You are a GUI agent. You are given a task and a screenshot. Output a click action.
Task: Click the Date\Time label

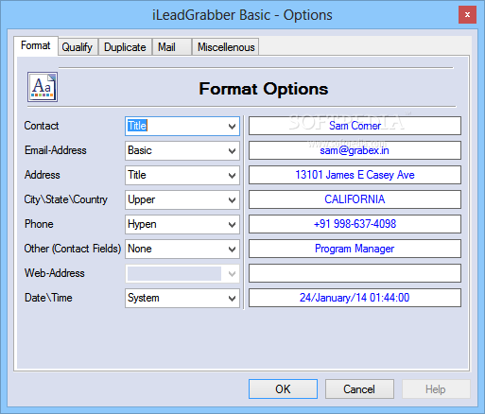pos(48,298)
